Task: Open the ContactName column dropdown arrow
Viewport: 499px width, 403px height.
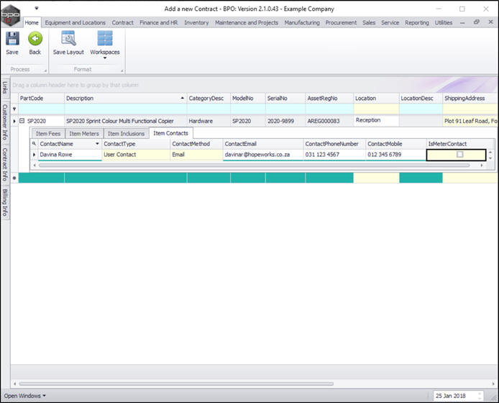Action: [97, 144]
